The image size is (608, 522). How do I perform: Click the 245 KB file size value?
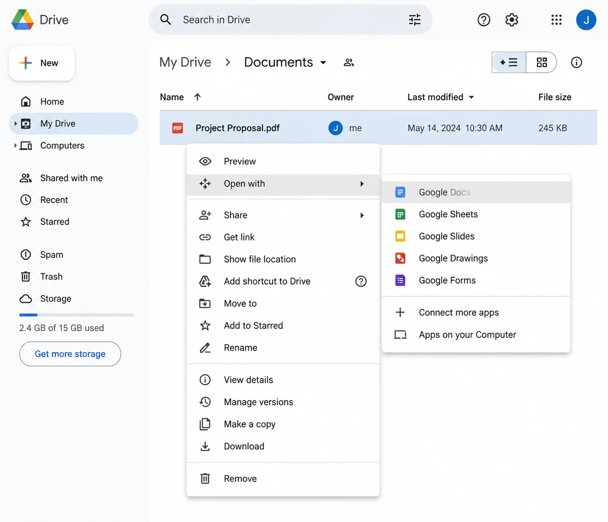pyautogui.click(x=553, y=128)
